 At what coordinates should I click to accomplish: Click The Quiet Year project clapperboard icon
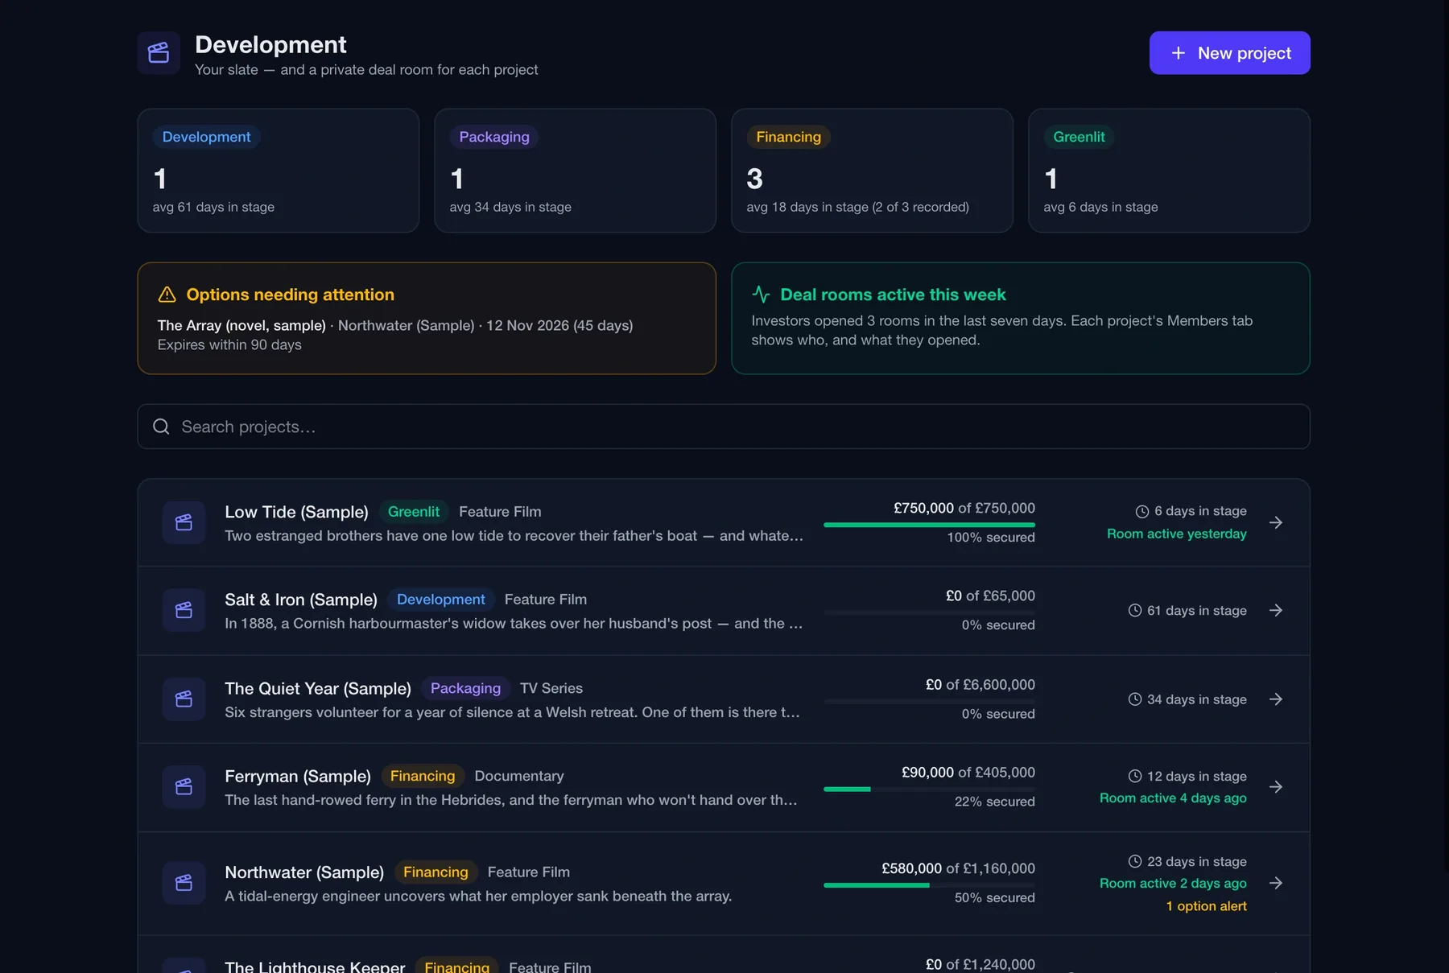(x=184, y=699)
